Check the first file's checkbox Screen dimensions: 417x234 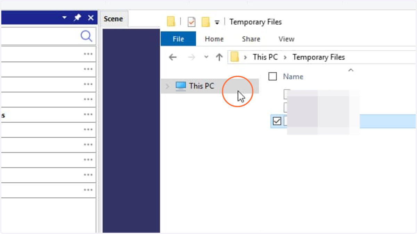(287, 94)
